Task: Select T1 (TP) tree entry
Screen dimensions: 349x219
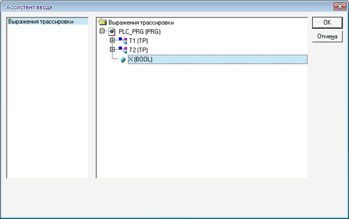Action: click(x=138, y=41)
